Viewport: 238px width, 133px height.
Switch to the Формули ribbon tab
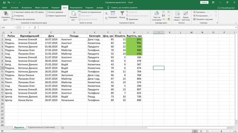point(55,7)
